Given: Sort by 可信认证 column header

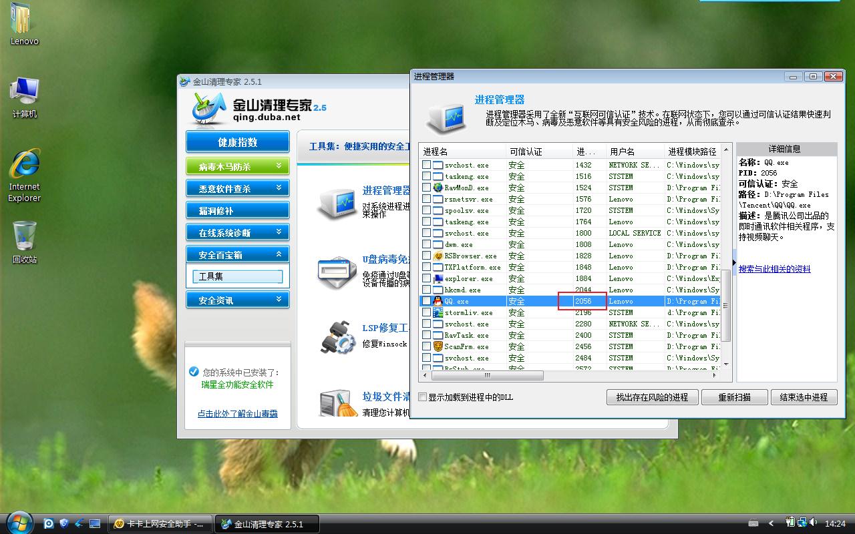Looking at the screenshot, I should coord(539,152).
